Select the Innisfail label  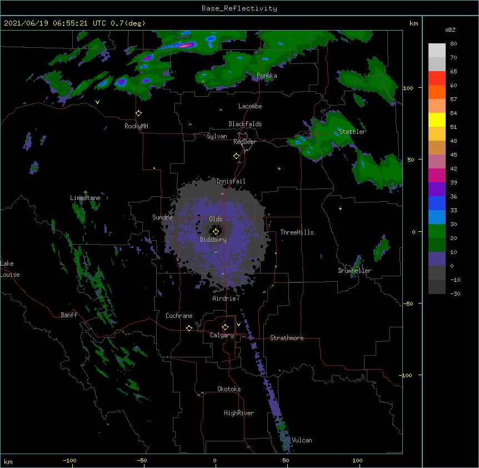pos(231,181)
